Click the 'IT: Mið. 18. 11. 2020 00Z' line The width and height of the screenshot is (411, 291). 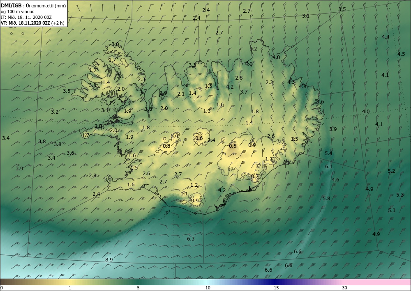(x=26, y=17)
